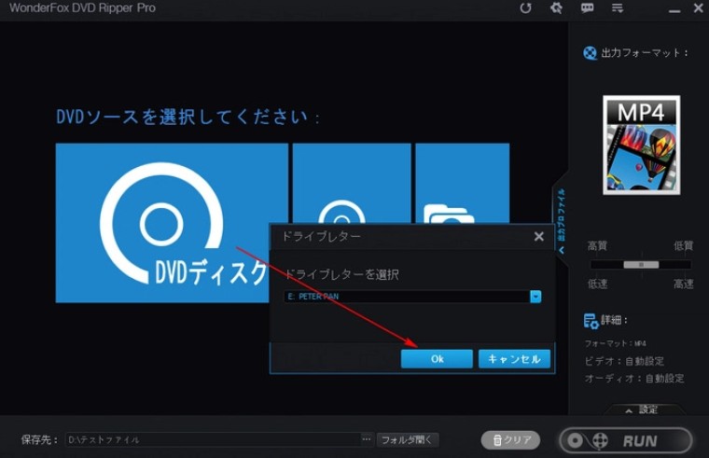This screenshot has height=458, width=709.
Task: Click the ビデオ：自動設定 text
Action: [624, 361]
